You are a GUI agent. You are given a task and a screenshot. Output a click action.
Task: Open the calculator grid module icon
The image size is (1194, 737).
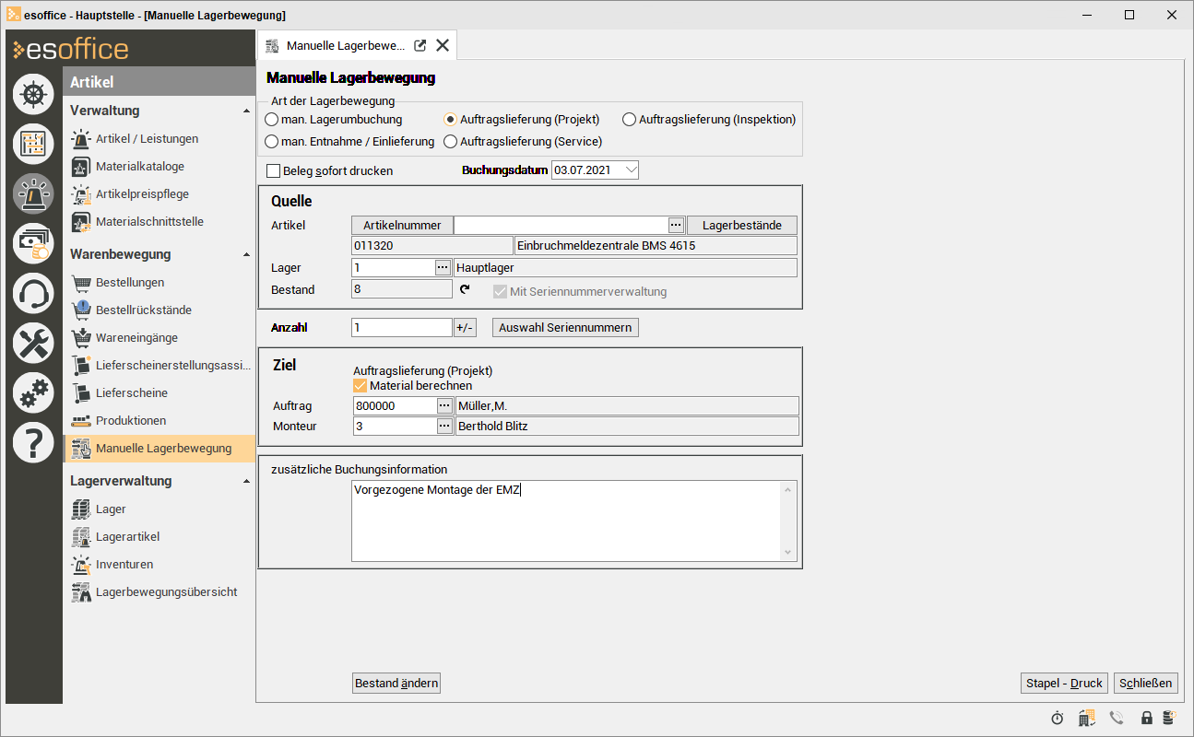34,144
